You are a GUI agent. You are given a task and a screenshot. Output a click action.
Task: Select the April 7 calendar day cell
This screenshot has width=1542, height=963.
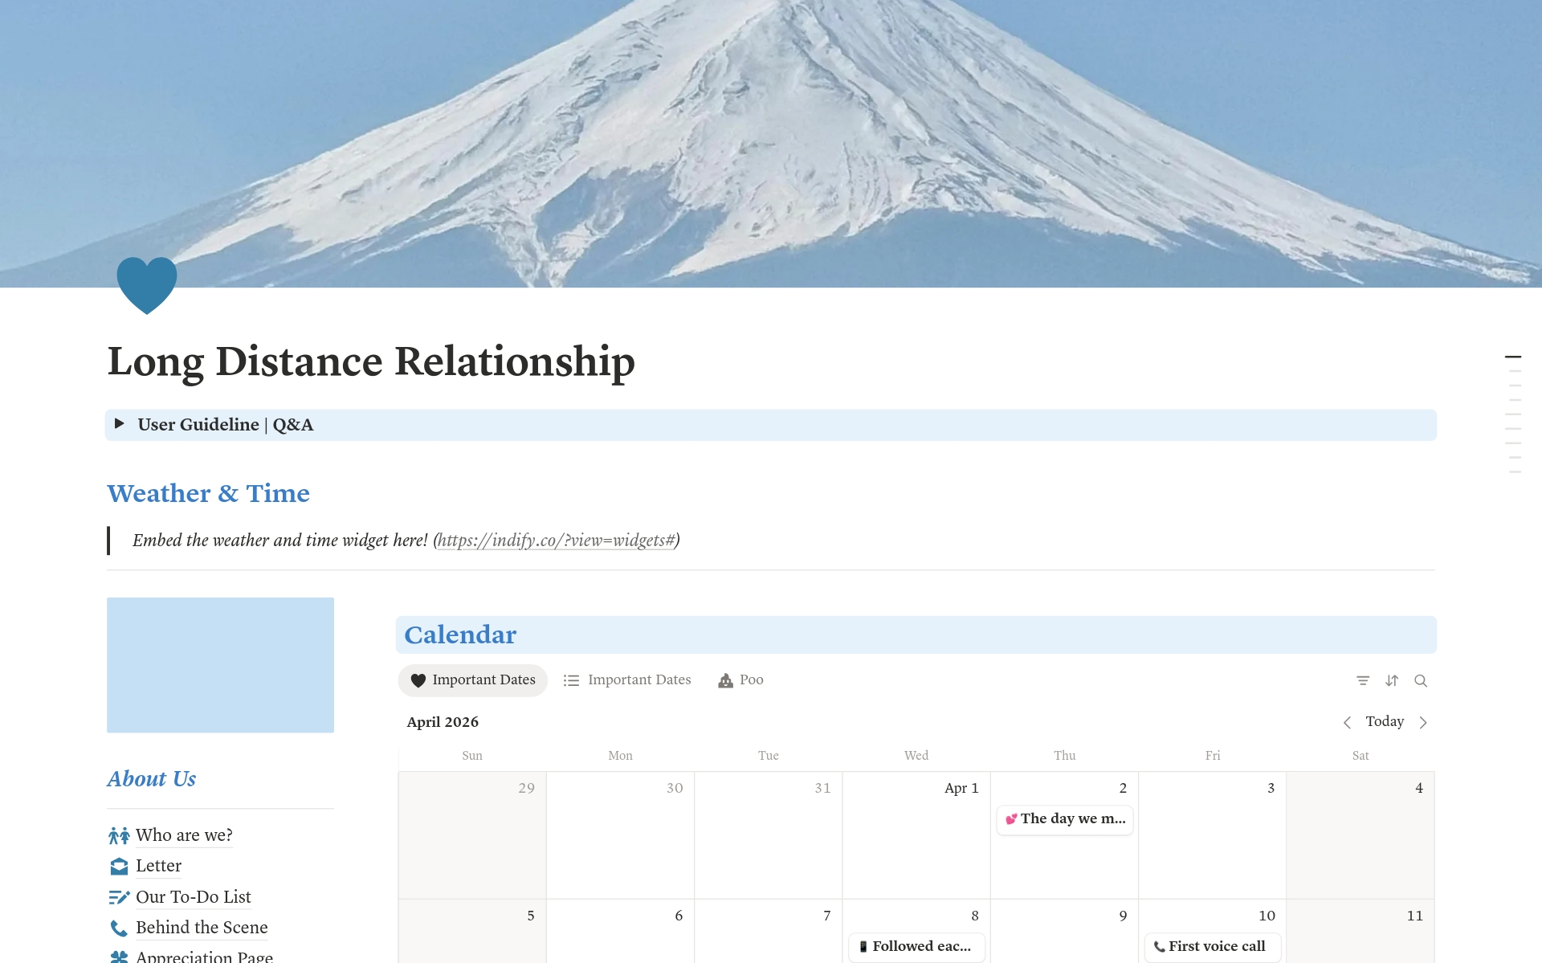(x=769, y=932)
